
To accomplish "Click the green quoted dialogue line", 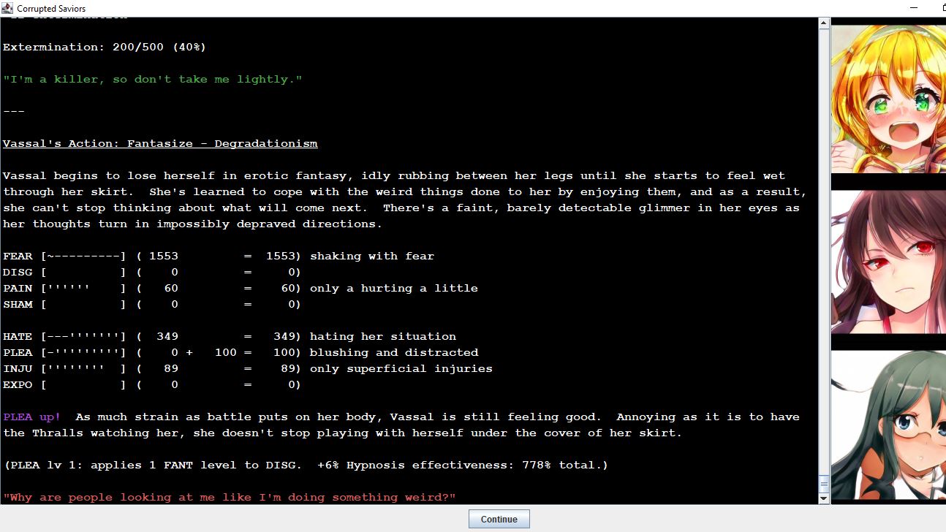I will pyautogui.click(x=152, y=80).
